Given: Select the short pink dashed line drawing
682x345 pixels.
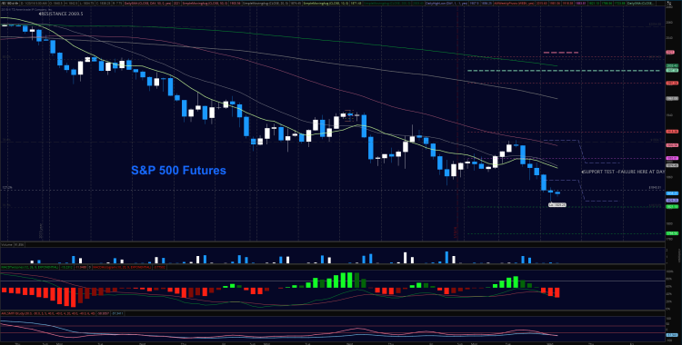Looking at the screenshot, I should pos(561,53).
